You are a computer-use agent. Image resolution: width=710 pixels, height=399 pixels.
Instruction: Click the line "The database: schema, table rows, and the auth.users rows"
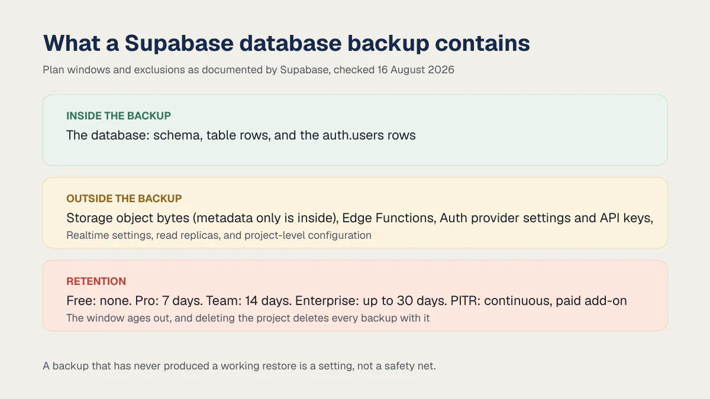pyautogui.click(x=241, y=135)
